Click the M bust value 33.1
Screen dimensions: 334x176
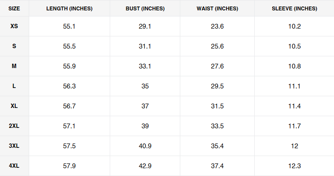click(x=145, y=66)
